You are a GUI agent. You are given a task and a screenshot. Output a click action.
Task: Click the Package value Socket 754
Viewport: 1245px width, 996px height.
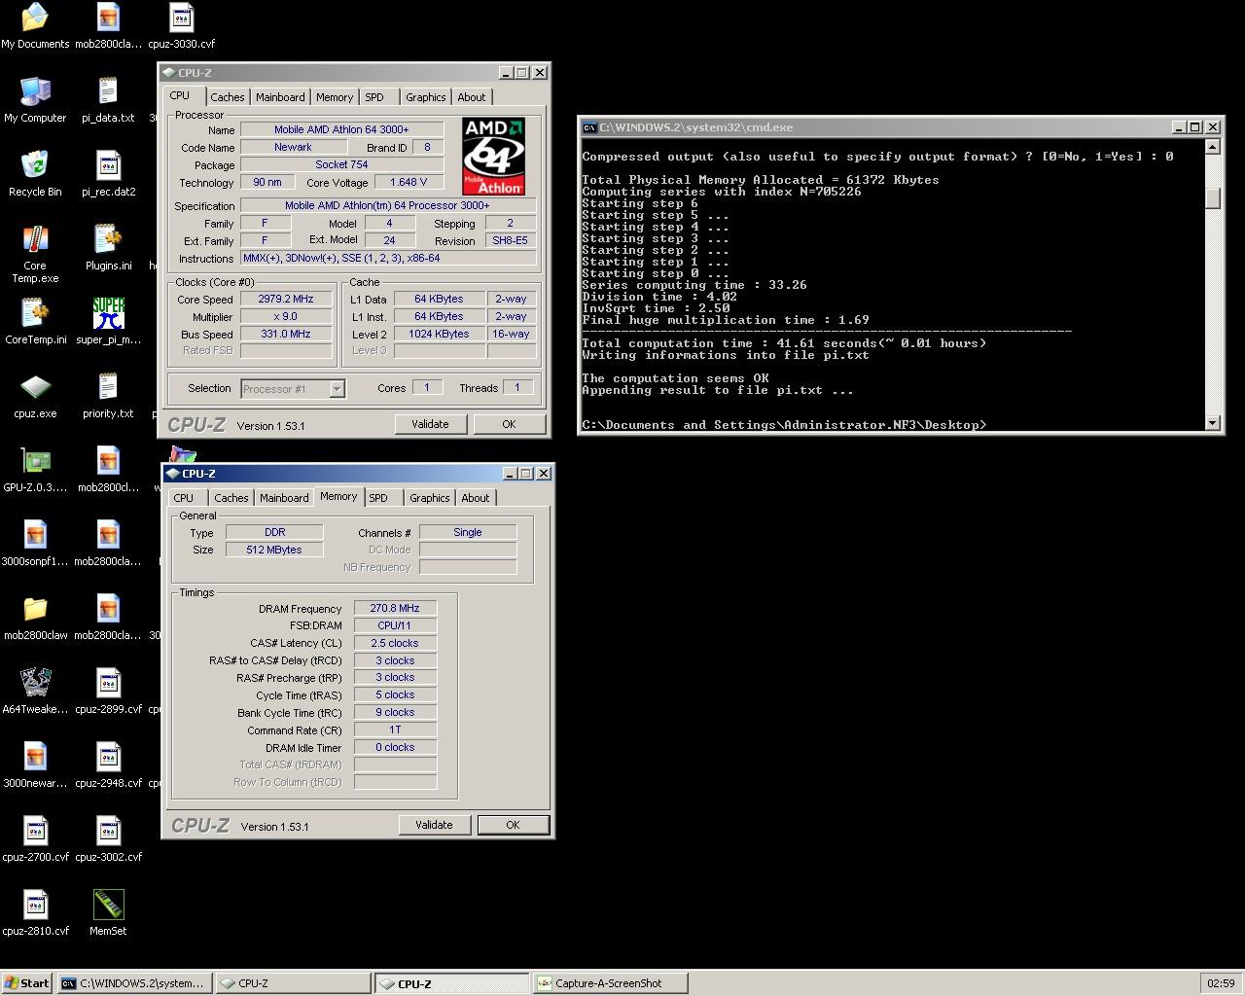[341, 165]
